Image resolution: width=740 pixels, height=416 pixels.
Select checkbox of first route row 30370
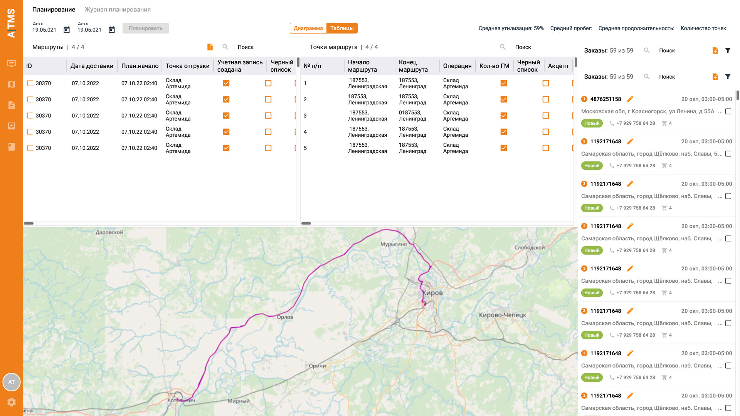(x=30, y=83)
